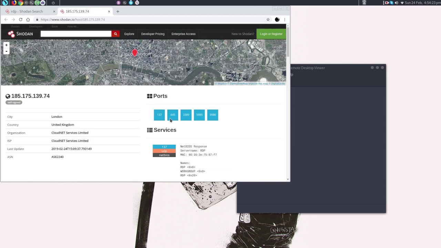Screen dimensions: 441x248
Task: Open trash icon in top panel
Action: (364, 3)
